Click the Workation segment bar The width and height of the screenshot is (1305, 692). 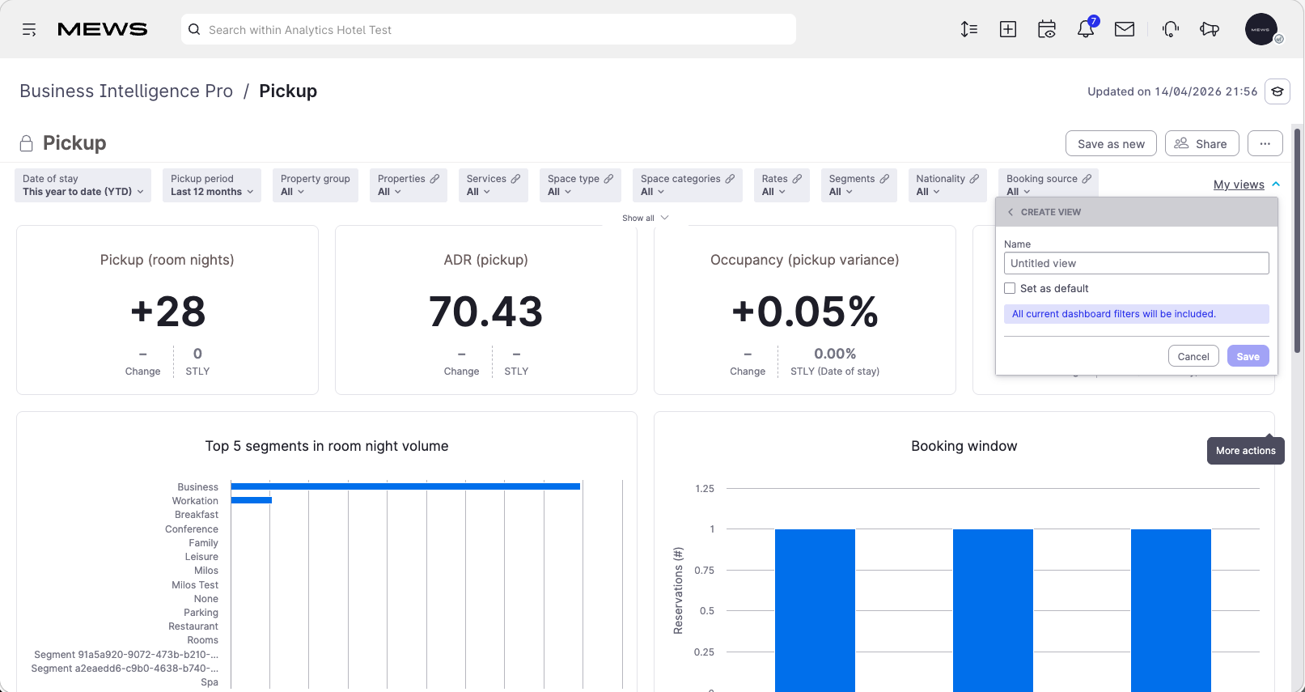[252, 500]
